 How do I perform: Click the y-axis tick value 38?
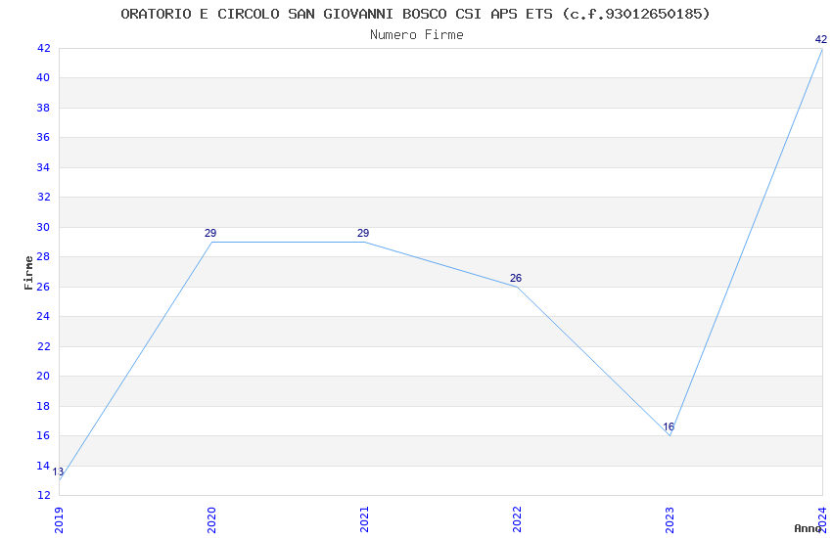[43, 108]
